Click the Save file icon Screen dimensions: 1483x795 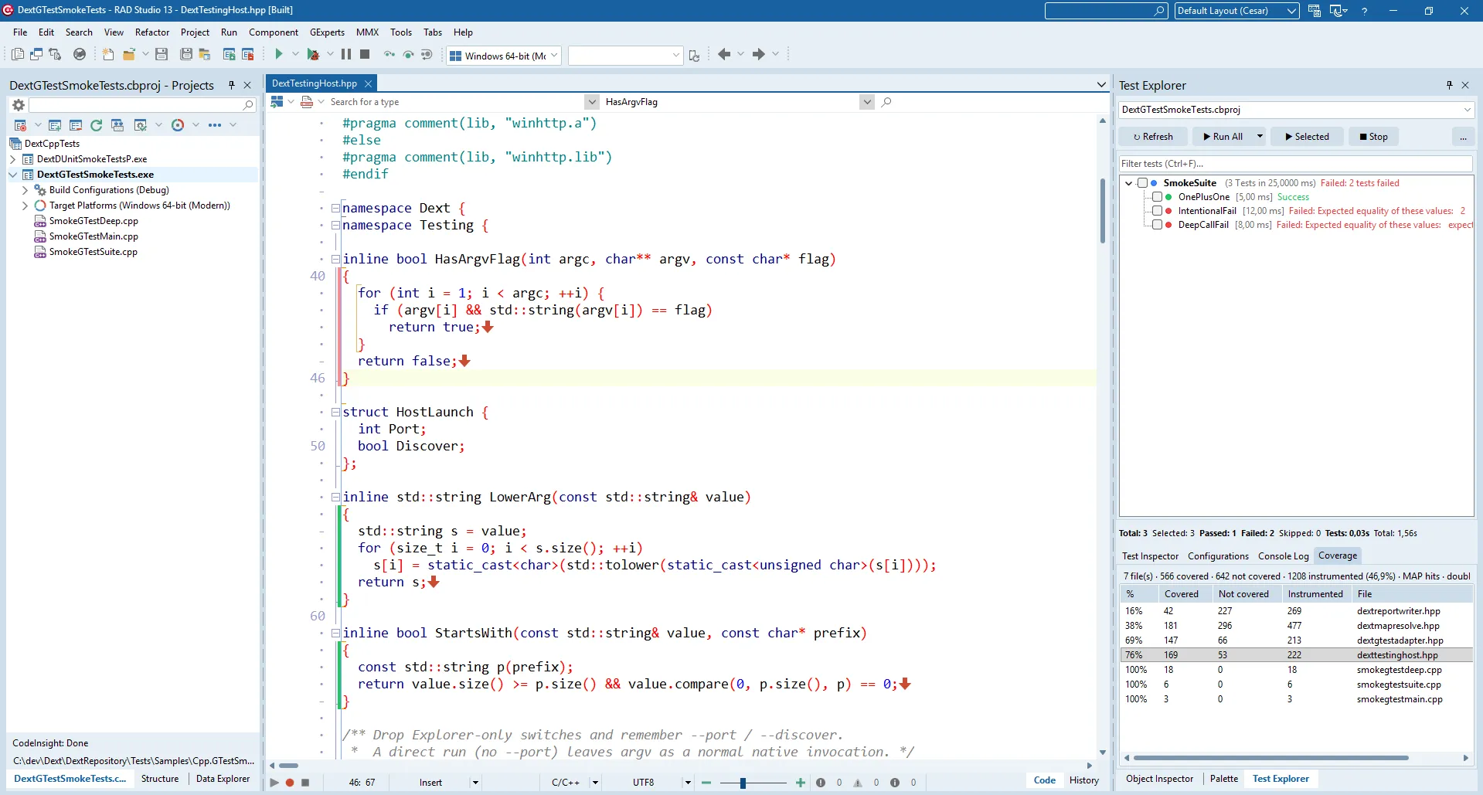coord(162,54)
